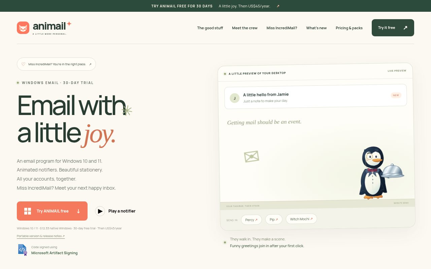Open The good stuff nav item

pyautogui.click(x=210, y=28)
